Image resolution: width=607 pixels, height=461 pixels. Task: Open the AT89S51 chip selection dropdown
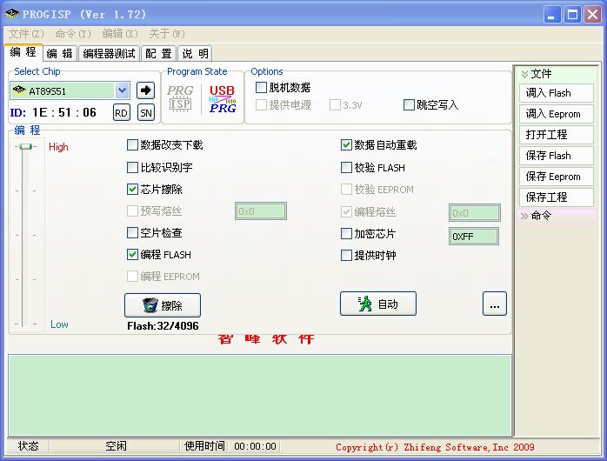tap(122, 90)
